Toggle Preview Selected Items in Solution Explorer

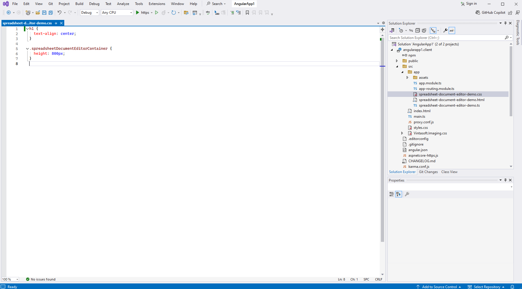click(452, 30)
